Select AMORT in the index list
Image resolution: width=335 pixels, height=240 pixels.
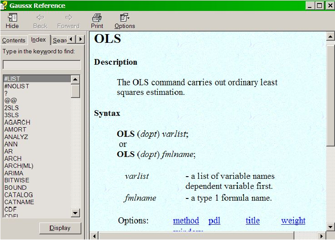[37, 129]
